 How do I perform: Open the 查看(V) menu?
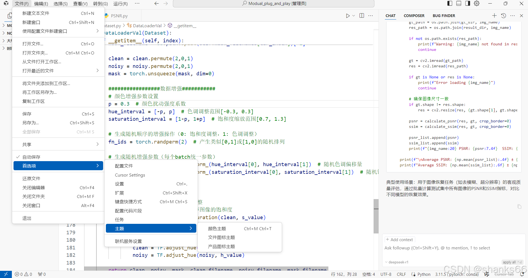[x=80, y=4]
